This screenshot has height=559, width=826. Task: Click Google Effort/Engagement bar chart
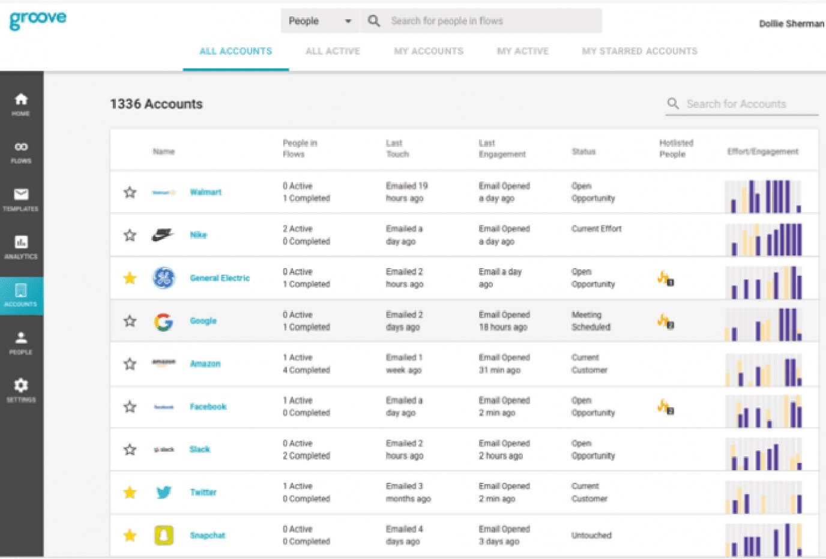click(764, 325)
